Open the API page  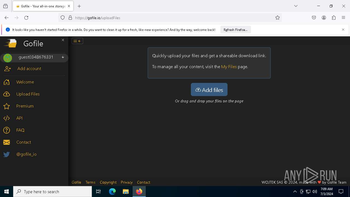[x=19, y=118]
